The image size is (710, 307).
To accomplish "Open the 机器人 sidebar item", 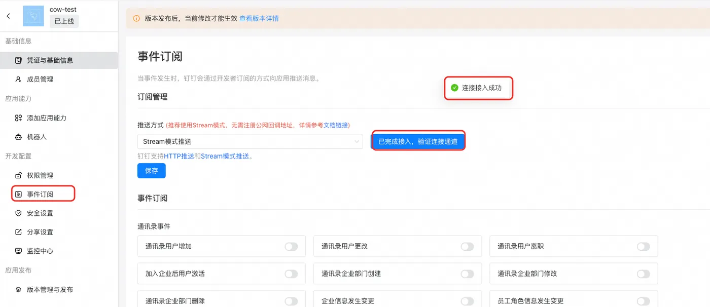I will [x=59, y=137].
